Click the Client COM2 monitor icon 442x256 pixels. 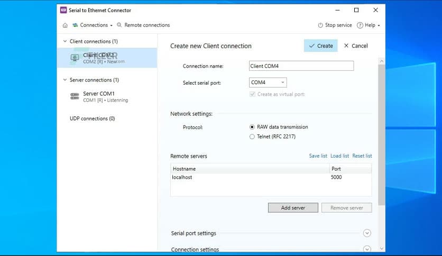tap(75, 58)
